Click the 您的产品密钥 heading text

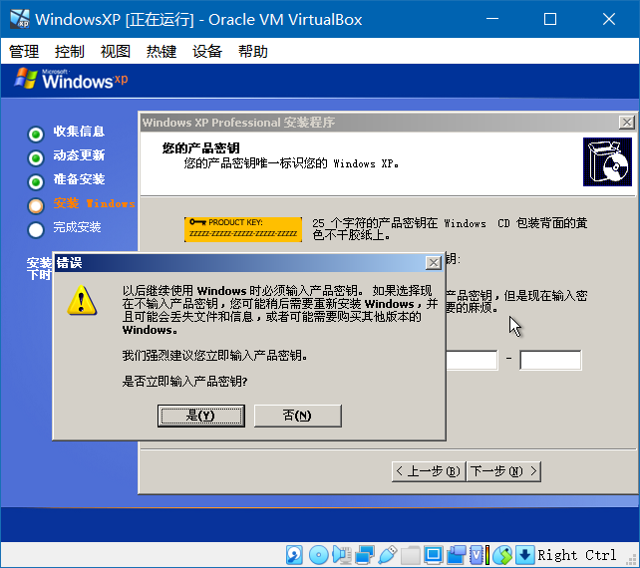tap(200, 148)
